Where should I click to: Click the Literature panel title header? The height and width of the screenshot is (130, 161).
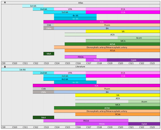(80, 67)
